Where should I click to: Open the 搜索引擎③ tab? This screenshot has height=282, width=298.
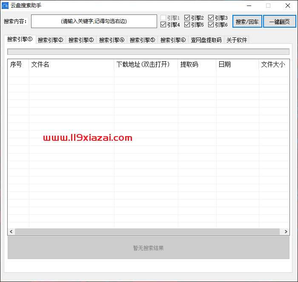[81, 40]
